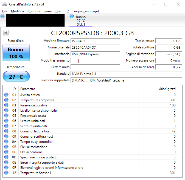Click the status orb for Temperature Sensor 1
The image size is (185, 180).
(6, 173)
